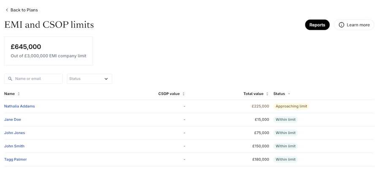Sort by Total value column arrows
Viewport: 380px width, 171px height.
tap(267, 94)
